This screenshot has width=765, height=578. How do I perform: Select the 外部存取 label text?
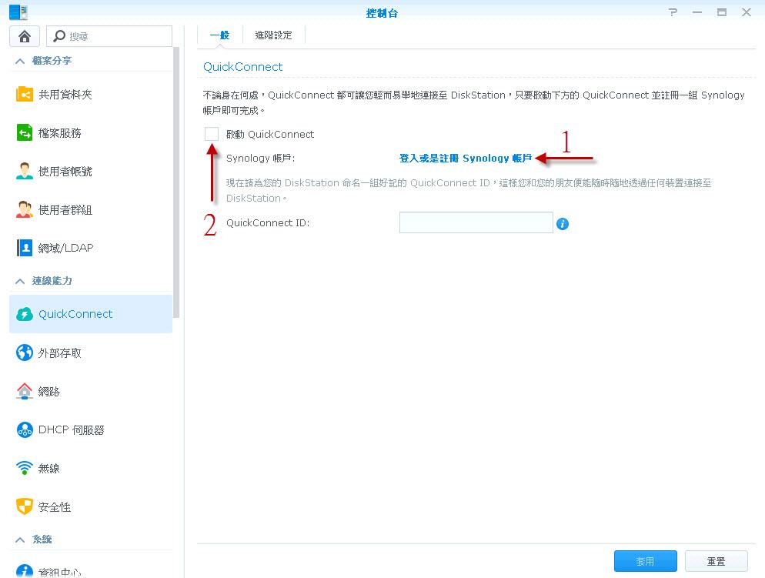[x=59, y=352]
